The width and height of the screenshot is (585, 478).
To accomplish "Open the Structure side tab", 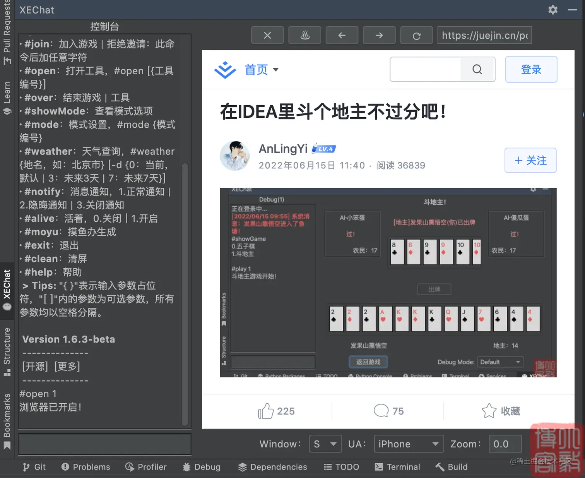I will click(7, 351).
